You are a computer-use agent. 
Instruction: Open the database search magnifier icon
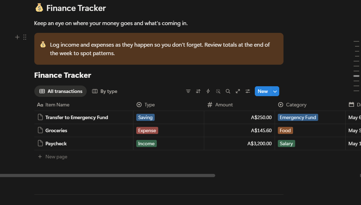(228, 91)
